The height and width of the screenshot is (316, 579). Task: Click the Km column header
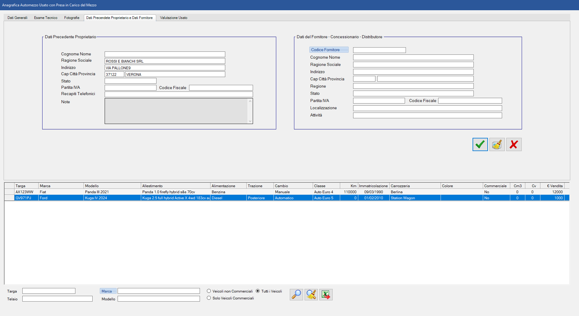349,186
